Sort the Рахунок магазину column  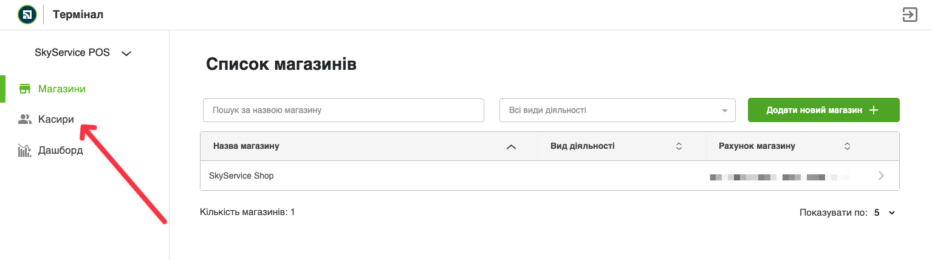click(x=847, y=146)
